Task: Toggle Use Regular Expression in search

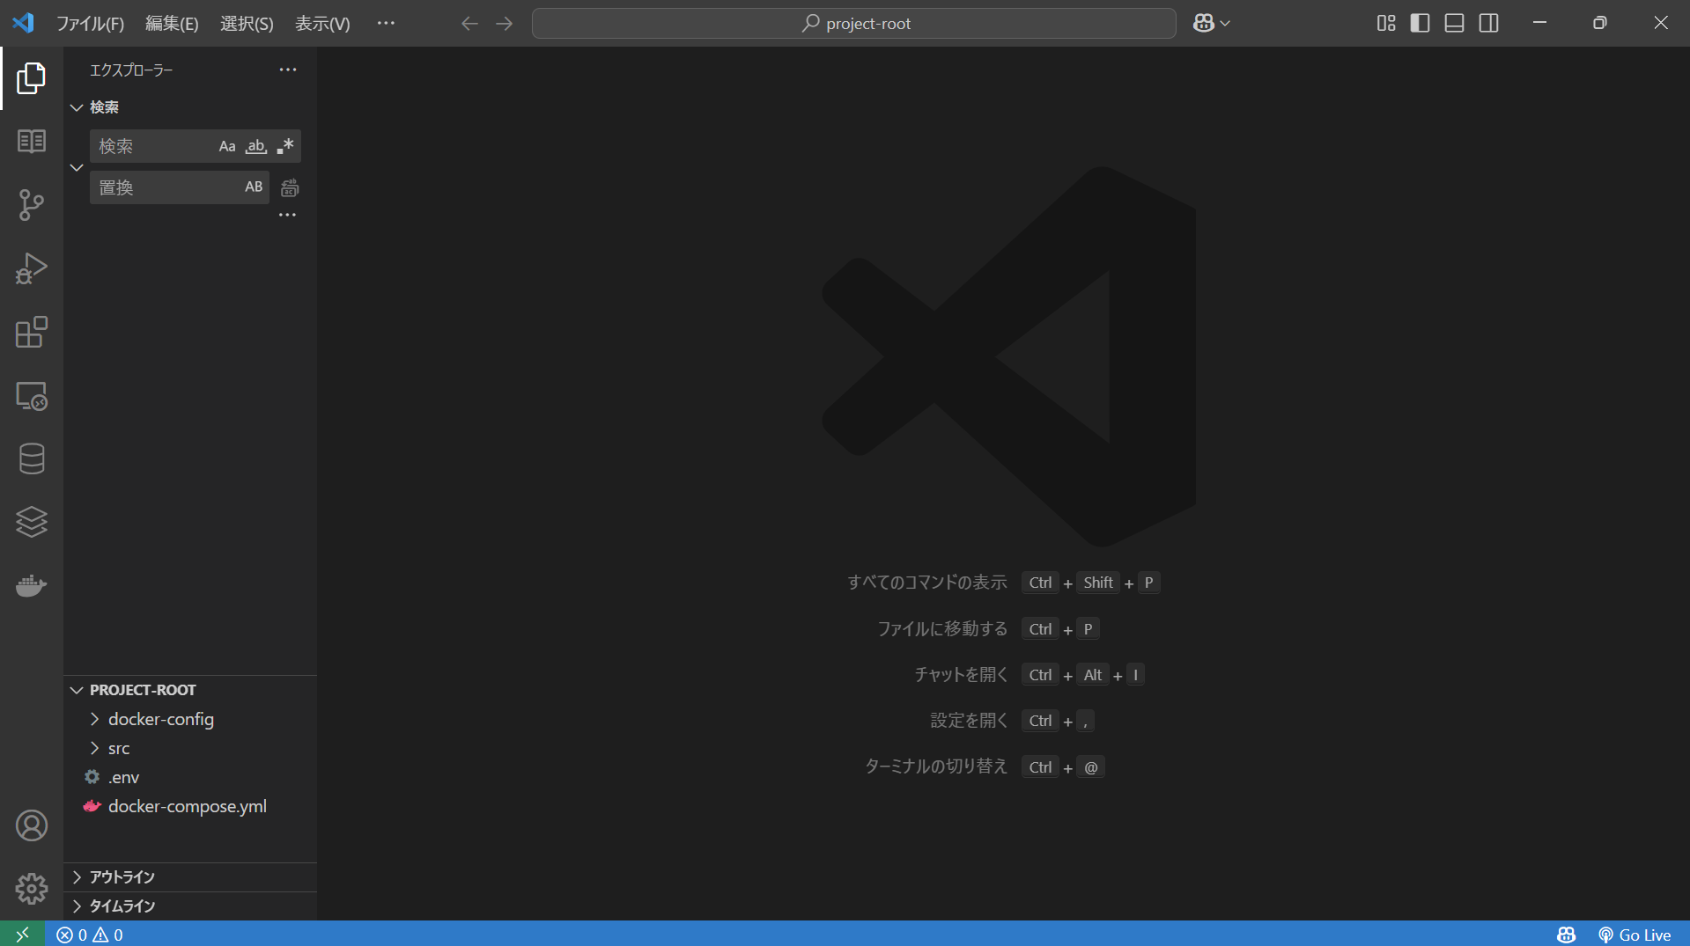Action: 285,146
